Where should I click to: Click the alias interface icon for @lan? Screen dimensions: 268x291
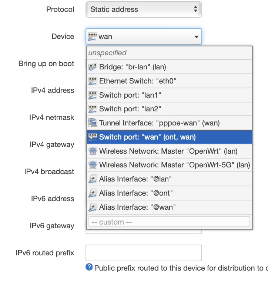[x=93, y=179]
